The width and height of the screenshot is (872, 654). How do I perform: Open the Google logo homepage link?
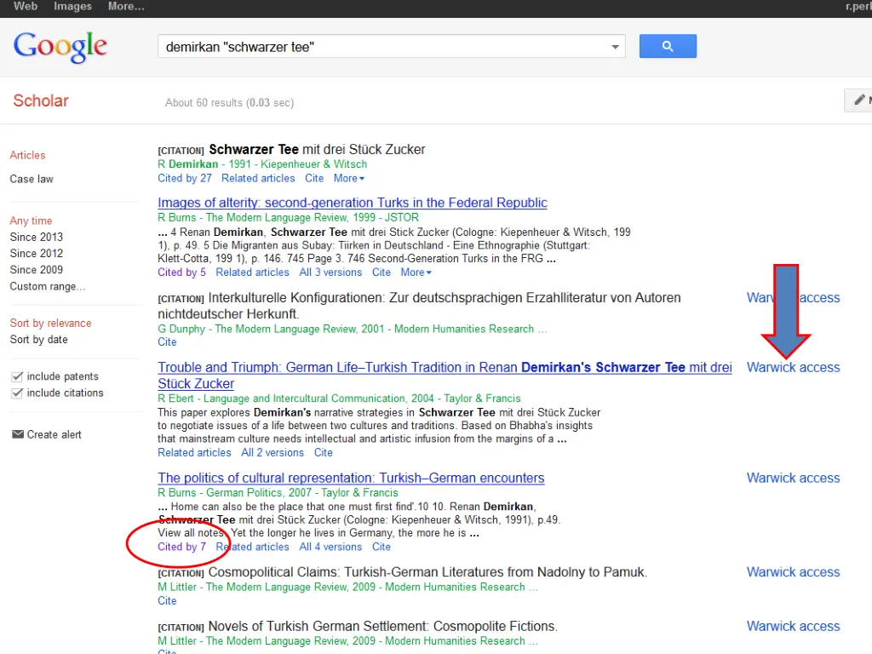pyautogui.click(x=60, y=47)
